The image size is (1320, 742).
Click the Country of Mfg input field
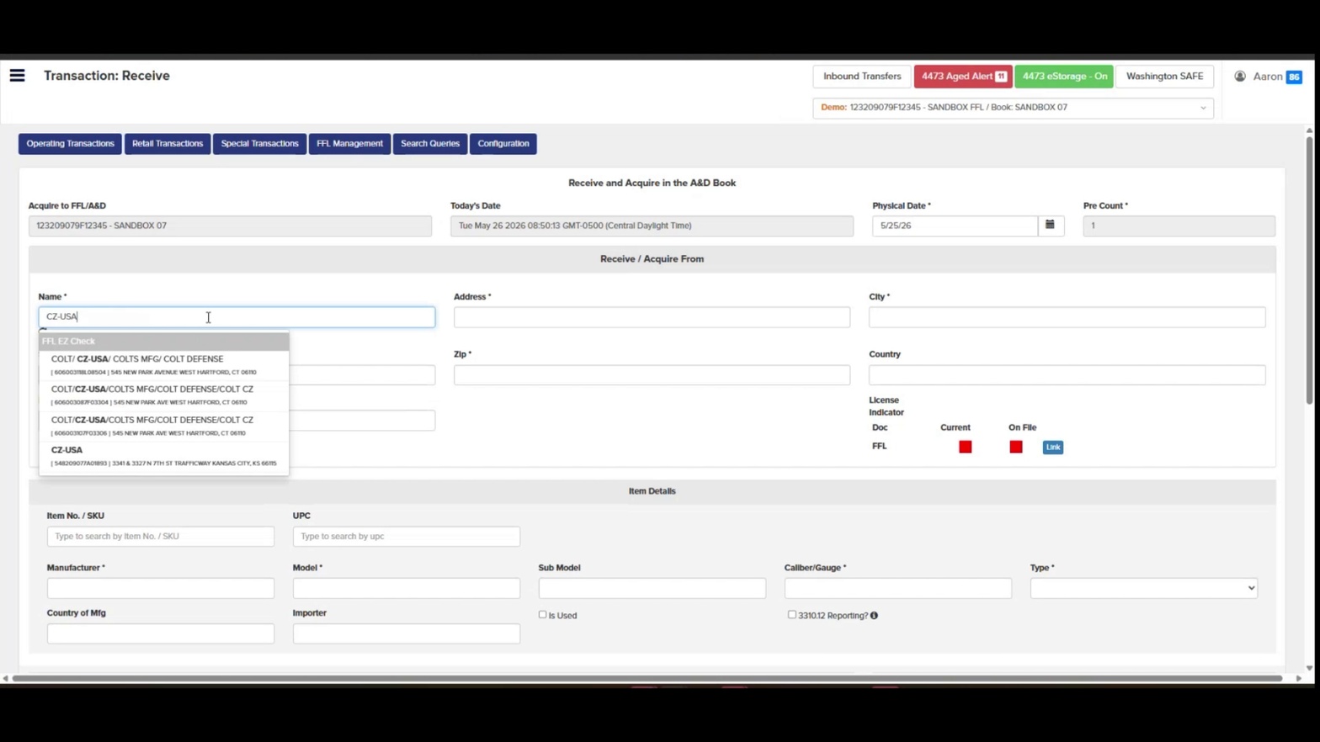coord(161,633)
